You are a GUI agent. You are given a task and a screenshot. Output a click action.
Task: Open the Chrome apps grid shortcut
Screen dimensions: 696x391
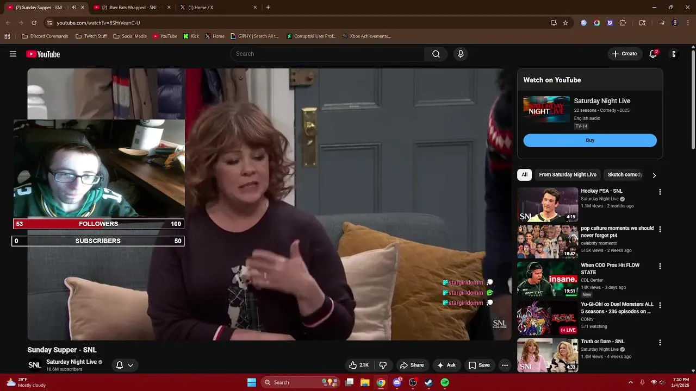click(x=7, y=36)
